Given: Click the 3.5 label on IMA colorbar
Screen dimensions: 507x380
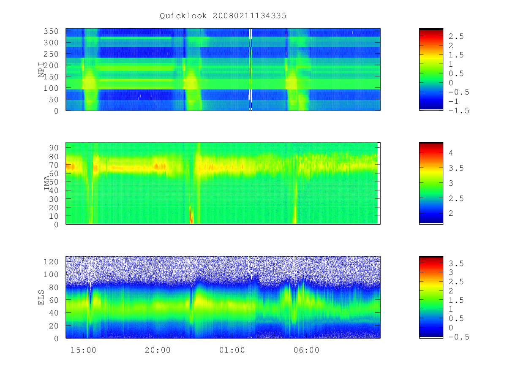Looking at the screenshot, I should (456, 168).
